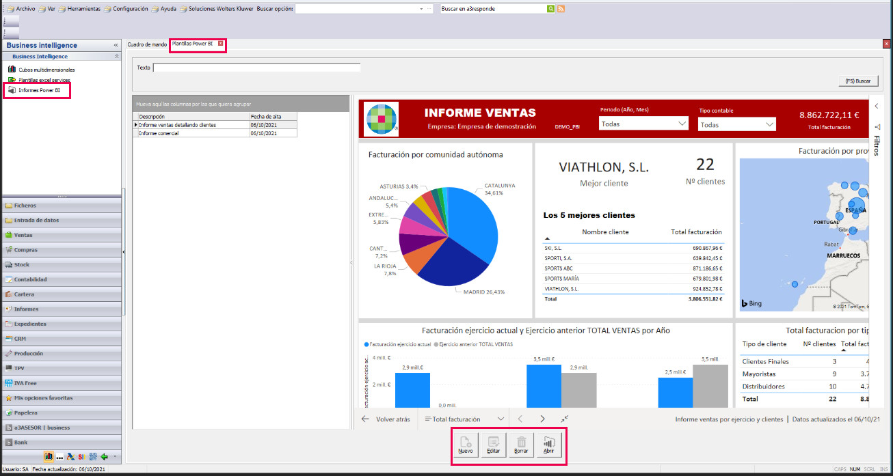This screenshot has height=476, width=893.
Task: Open the Ventas navigation section
Action: (x=62, y=235)
